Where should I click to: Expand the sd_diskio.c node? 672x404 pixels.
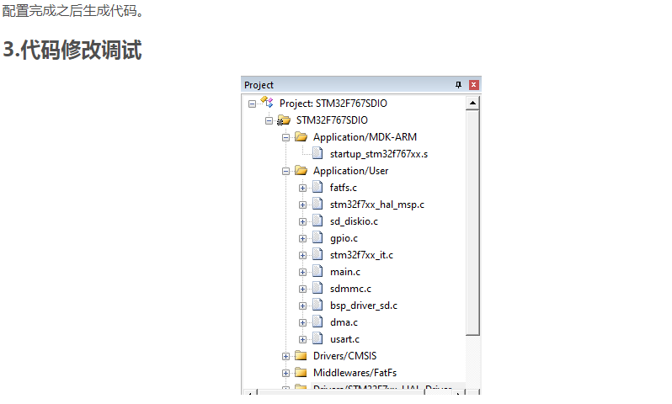click(302, 222)
